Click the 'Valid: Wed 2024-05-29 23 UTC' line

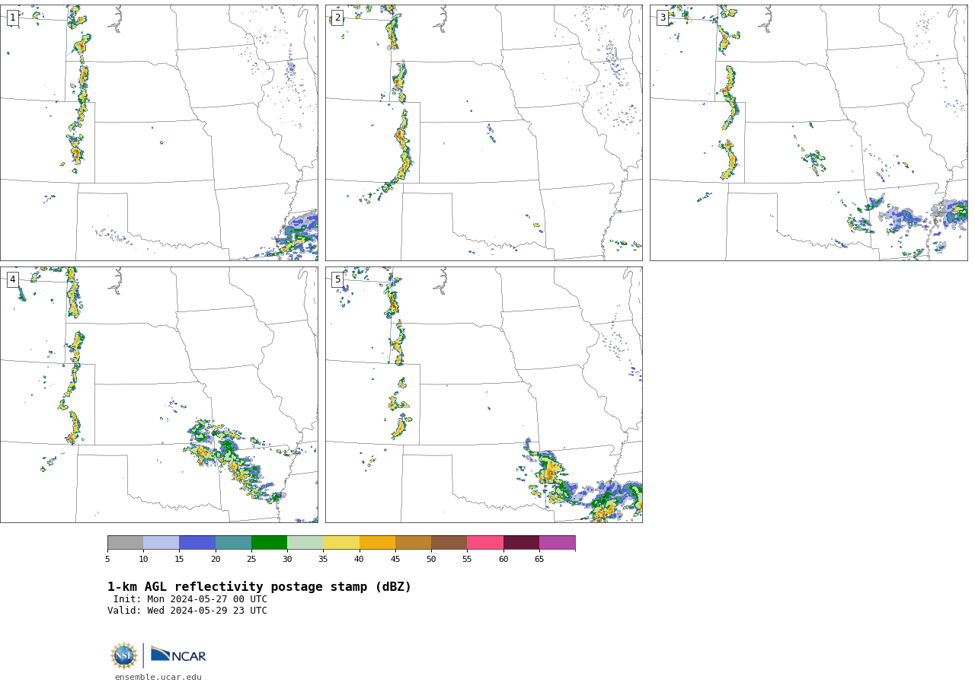click(x=187, y=611)
